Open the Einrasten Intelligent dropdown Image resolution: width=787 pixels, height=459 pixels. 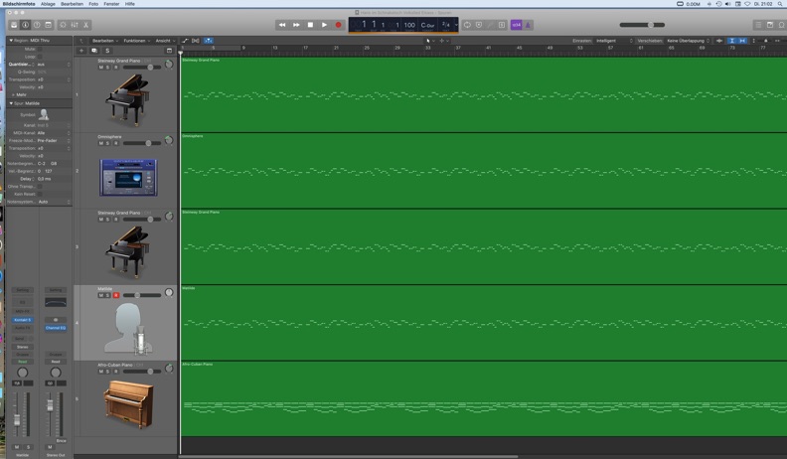tap(614, 41)
